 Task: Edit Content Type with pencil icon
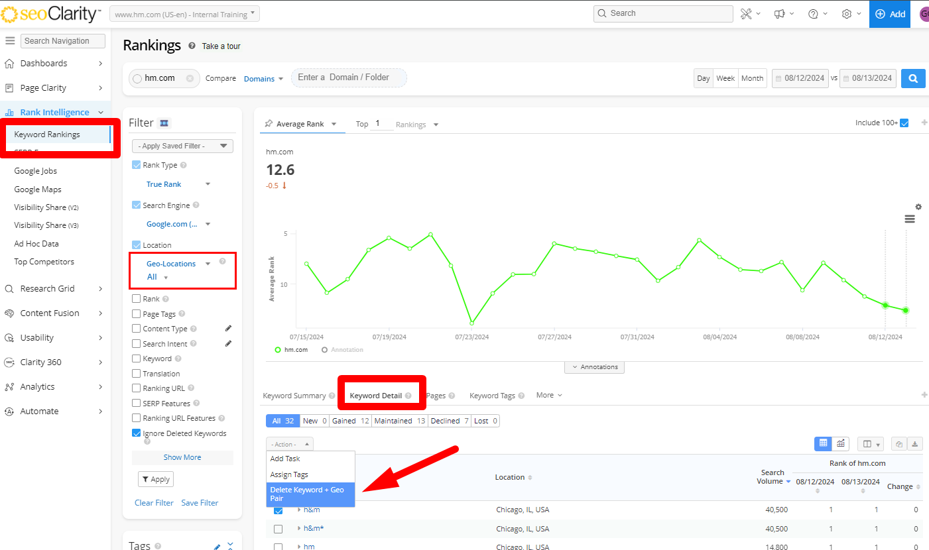(228, 328)
